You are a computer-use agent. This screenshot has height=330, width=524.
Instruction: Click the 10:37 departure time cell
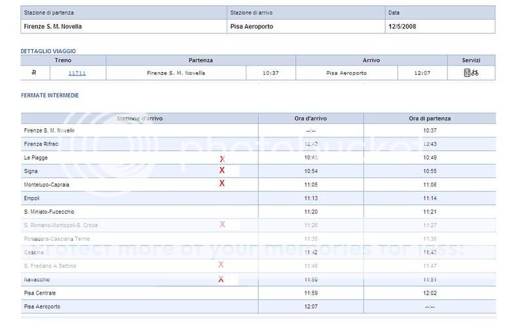click(x=271, y=73)
